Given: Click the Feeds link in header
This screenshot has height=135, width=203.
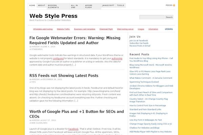Looking at the screenshot, I should pos(169,5).
